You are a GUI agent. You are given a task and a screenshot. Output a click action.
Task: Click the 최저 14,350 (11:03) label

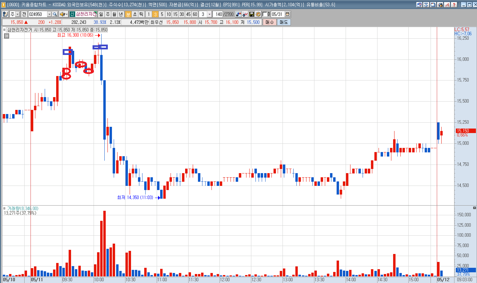[135, 198]
